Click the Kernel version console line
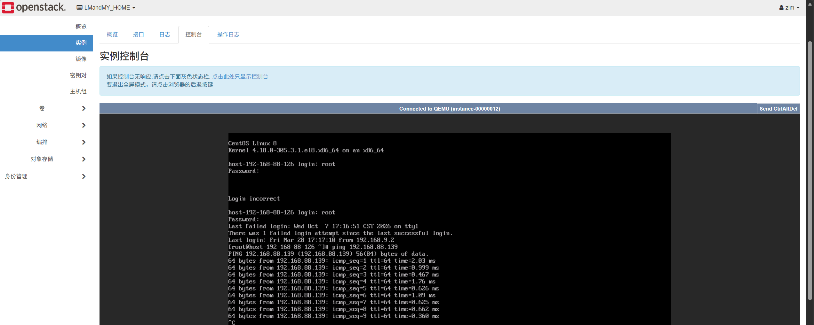 pyautogui.click(x=306, y=151)
